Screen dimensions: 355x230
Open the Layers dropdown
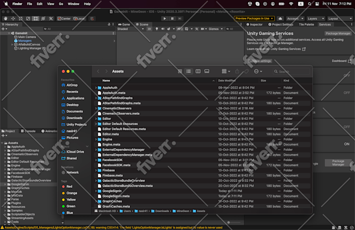[316, 19]
